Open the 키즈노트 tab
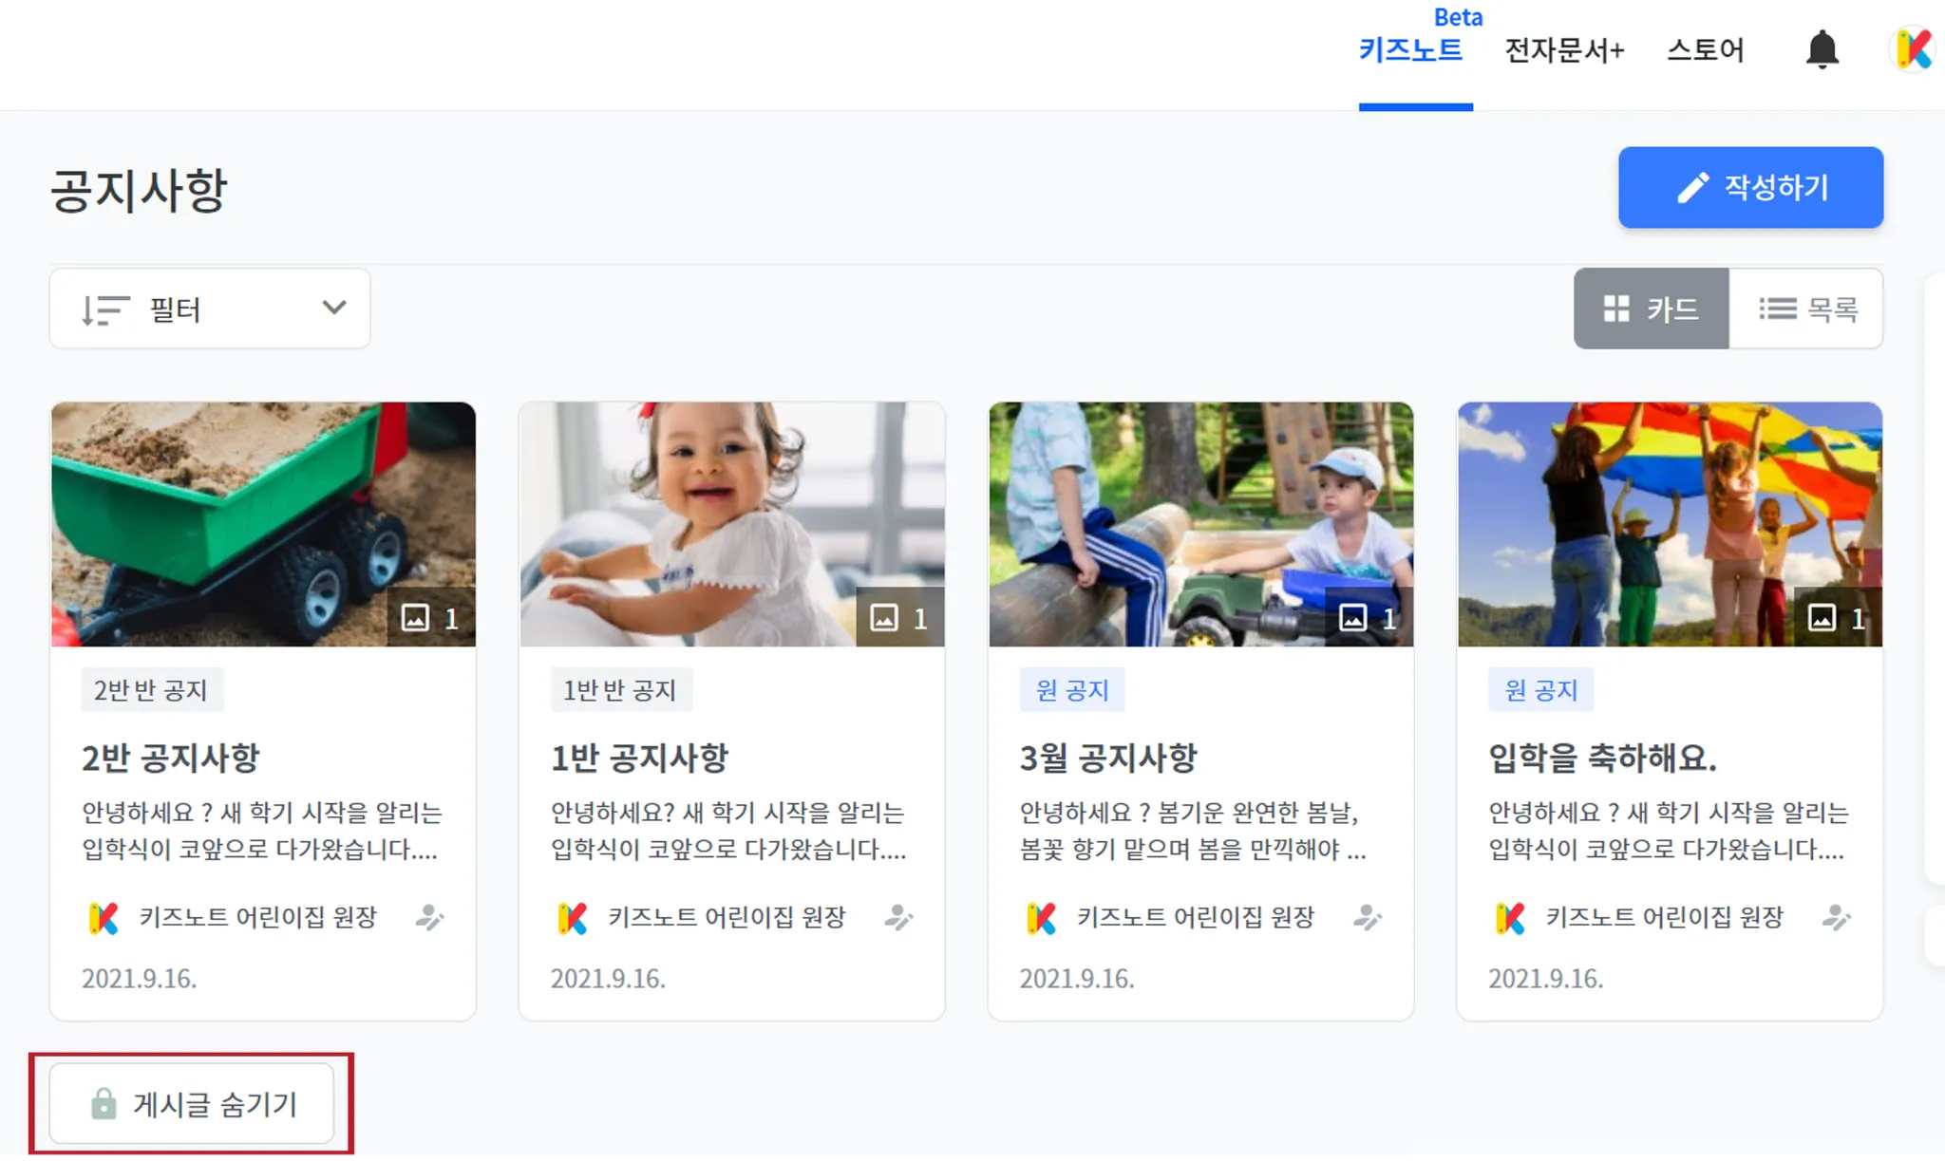The width and height of the screenshot is (1945, 1161). [1410, 49]
